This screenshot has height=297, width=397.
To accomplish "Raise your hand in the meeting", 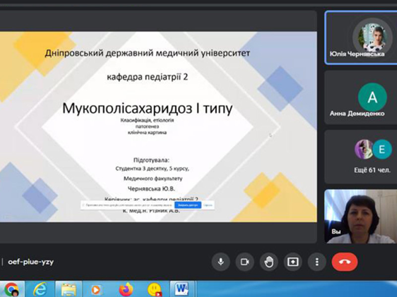I will [268, 262].
